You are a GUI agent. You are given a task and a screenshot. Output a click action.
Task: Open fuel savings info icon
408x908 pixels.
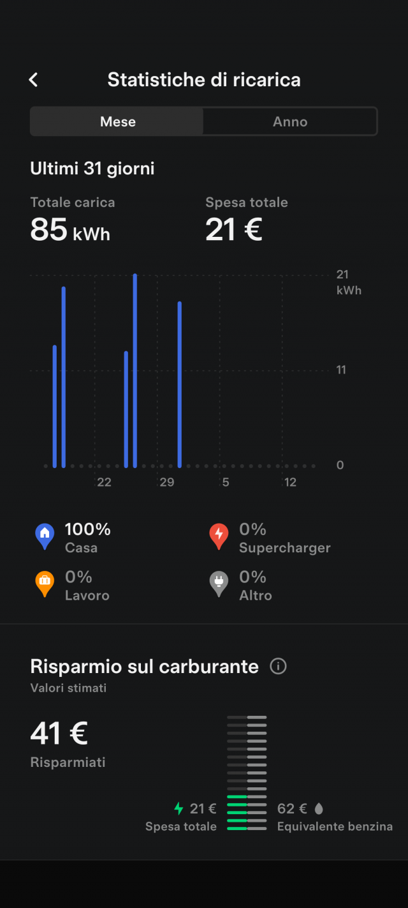pyautogui.click(x=278, y=667)
